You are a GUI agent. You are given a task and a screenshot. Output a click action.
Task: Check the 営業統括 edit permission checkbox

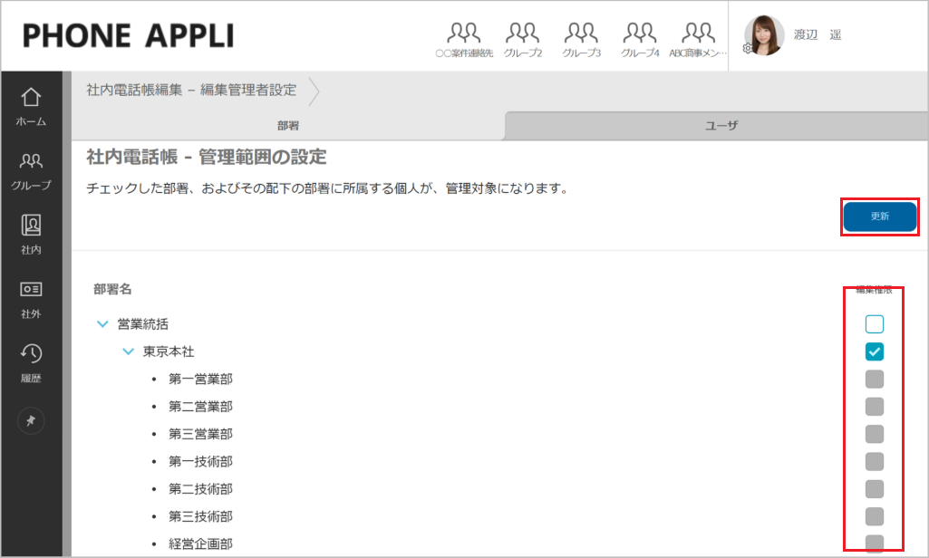click(874, 324)
